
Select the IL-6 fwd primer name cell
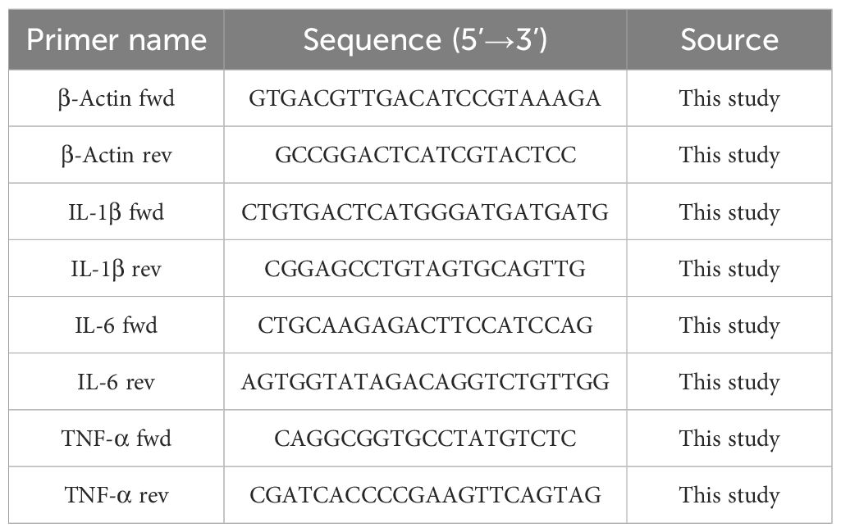coord(117,325)
